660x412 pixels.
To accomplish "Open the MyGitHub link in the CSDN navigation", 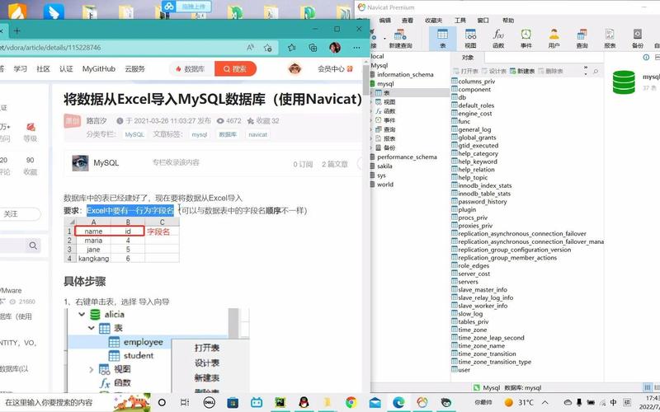I will 99,68.
